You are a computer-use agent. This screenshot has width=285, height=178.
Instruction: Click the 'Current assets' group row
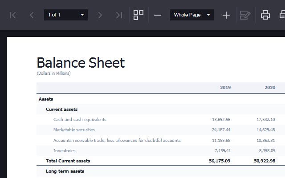(62, 109)
